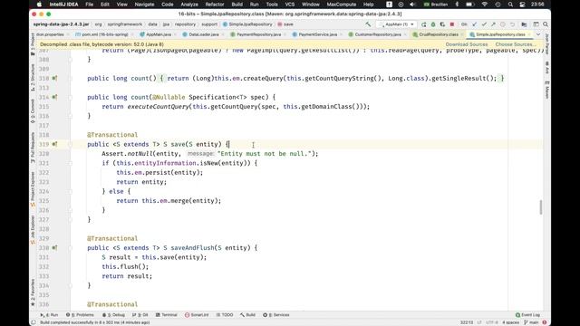Image resolution: width=580 pixels, height=326 pixels.
Task: Click the Git commit checkmark icon
Action: click(x=484, y=24)
